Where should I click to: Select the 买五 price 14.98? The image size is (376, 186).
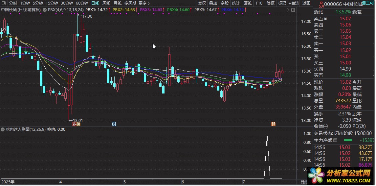coord(345,75)
